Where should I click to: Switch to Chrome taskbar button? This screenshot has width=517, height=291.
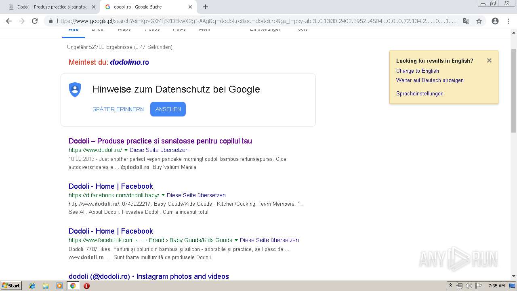pyautogui.click(x=73, y=286)
